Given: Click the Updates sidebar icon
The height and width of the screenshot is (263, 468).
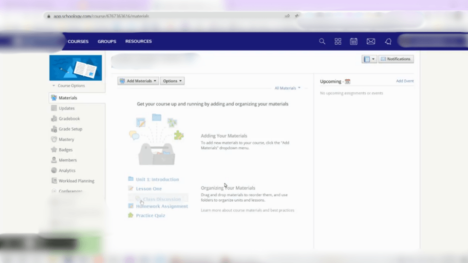Looking at the screenshot, I should 54,108.
